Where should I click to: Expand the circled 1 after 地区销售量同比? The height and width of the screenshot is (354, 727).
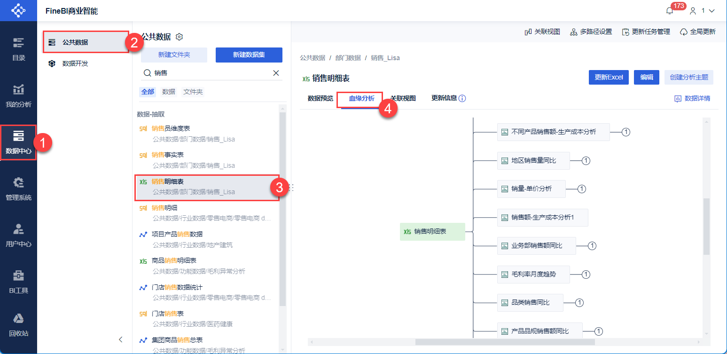point(586,161)
